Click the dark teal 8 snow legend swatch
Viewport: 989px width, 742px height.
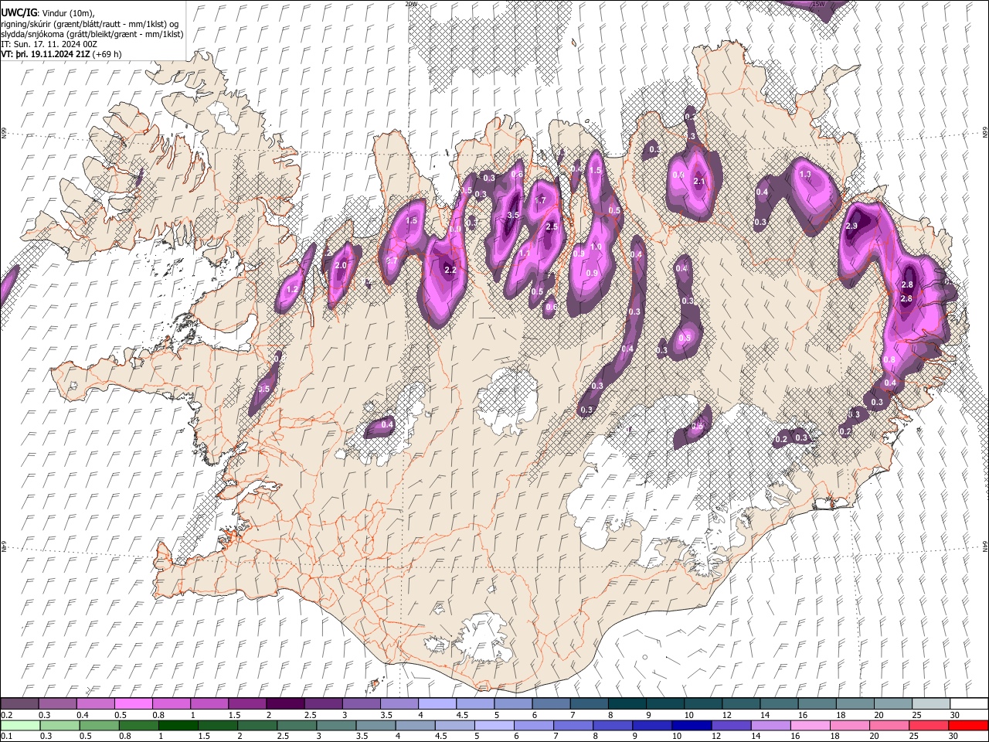627,704
